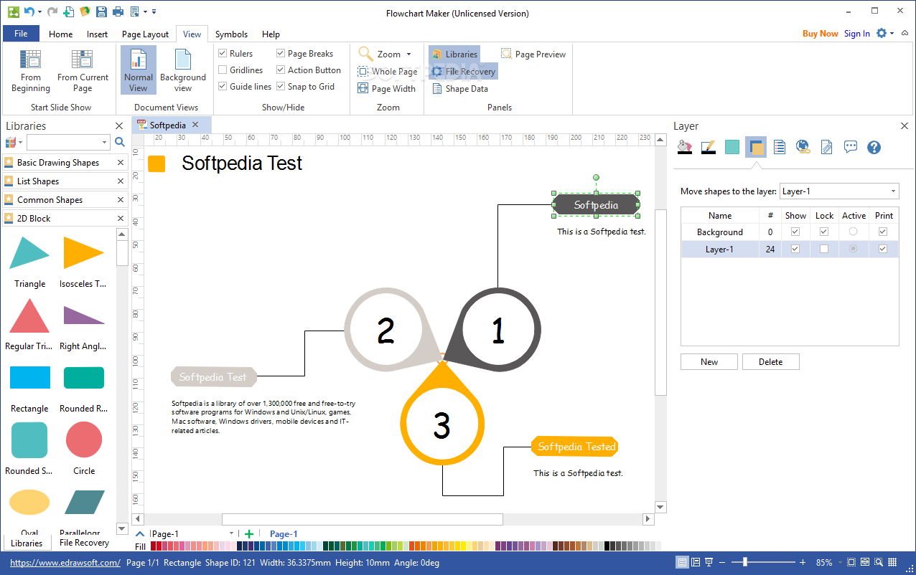Open the Page-1 page selector dropdown
The height and width of the screenshot is (575, 916).
pyautogui.click(x=231, y=533)
